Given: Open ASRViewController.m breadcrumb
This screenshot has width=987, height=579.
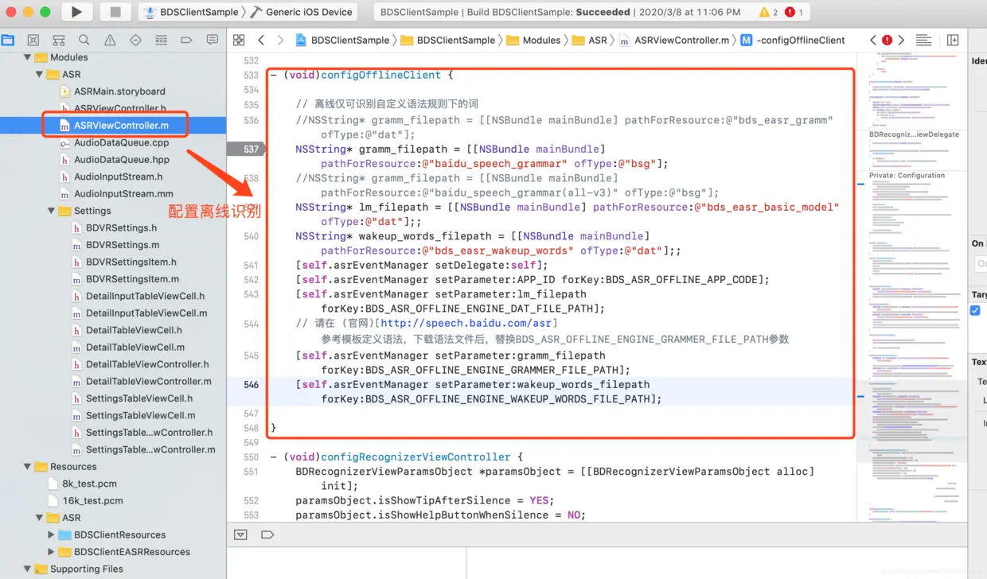Looking at the screenshot, I should (674, 40).
